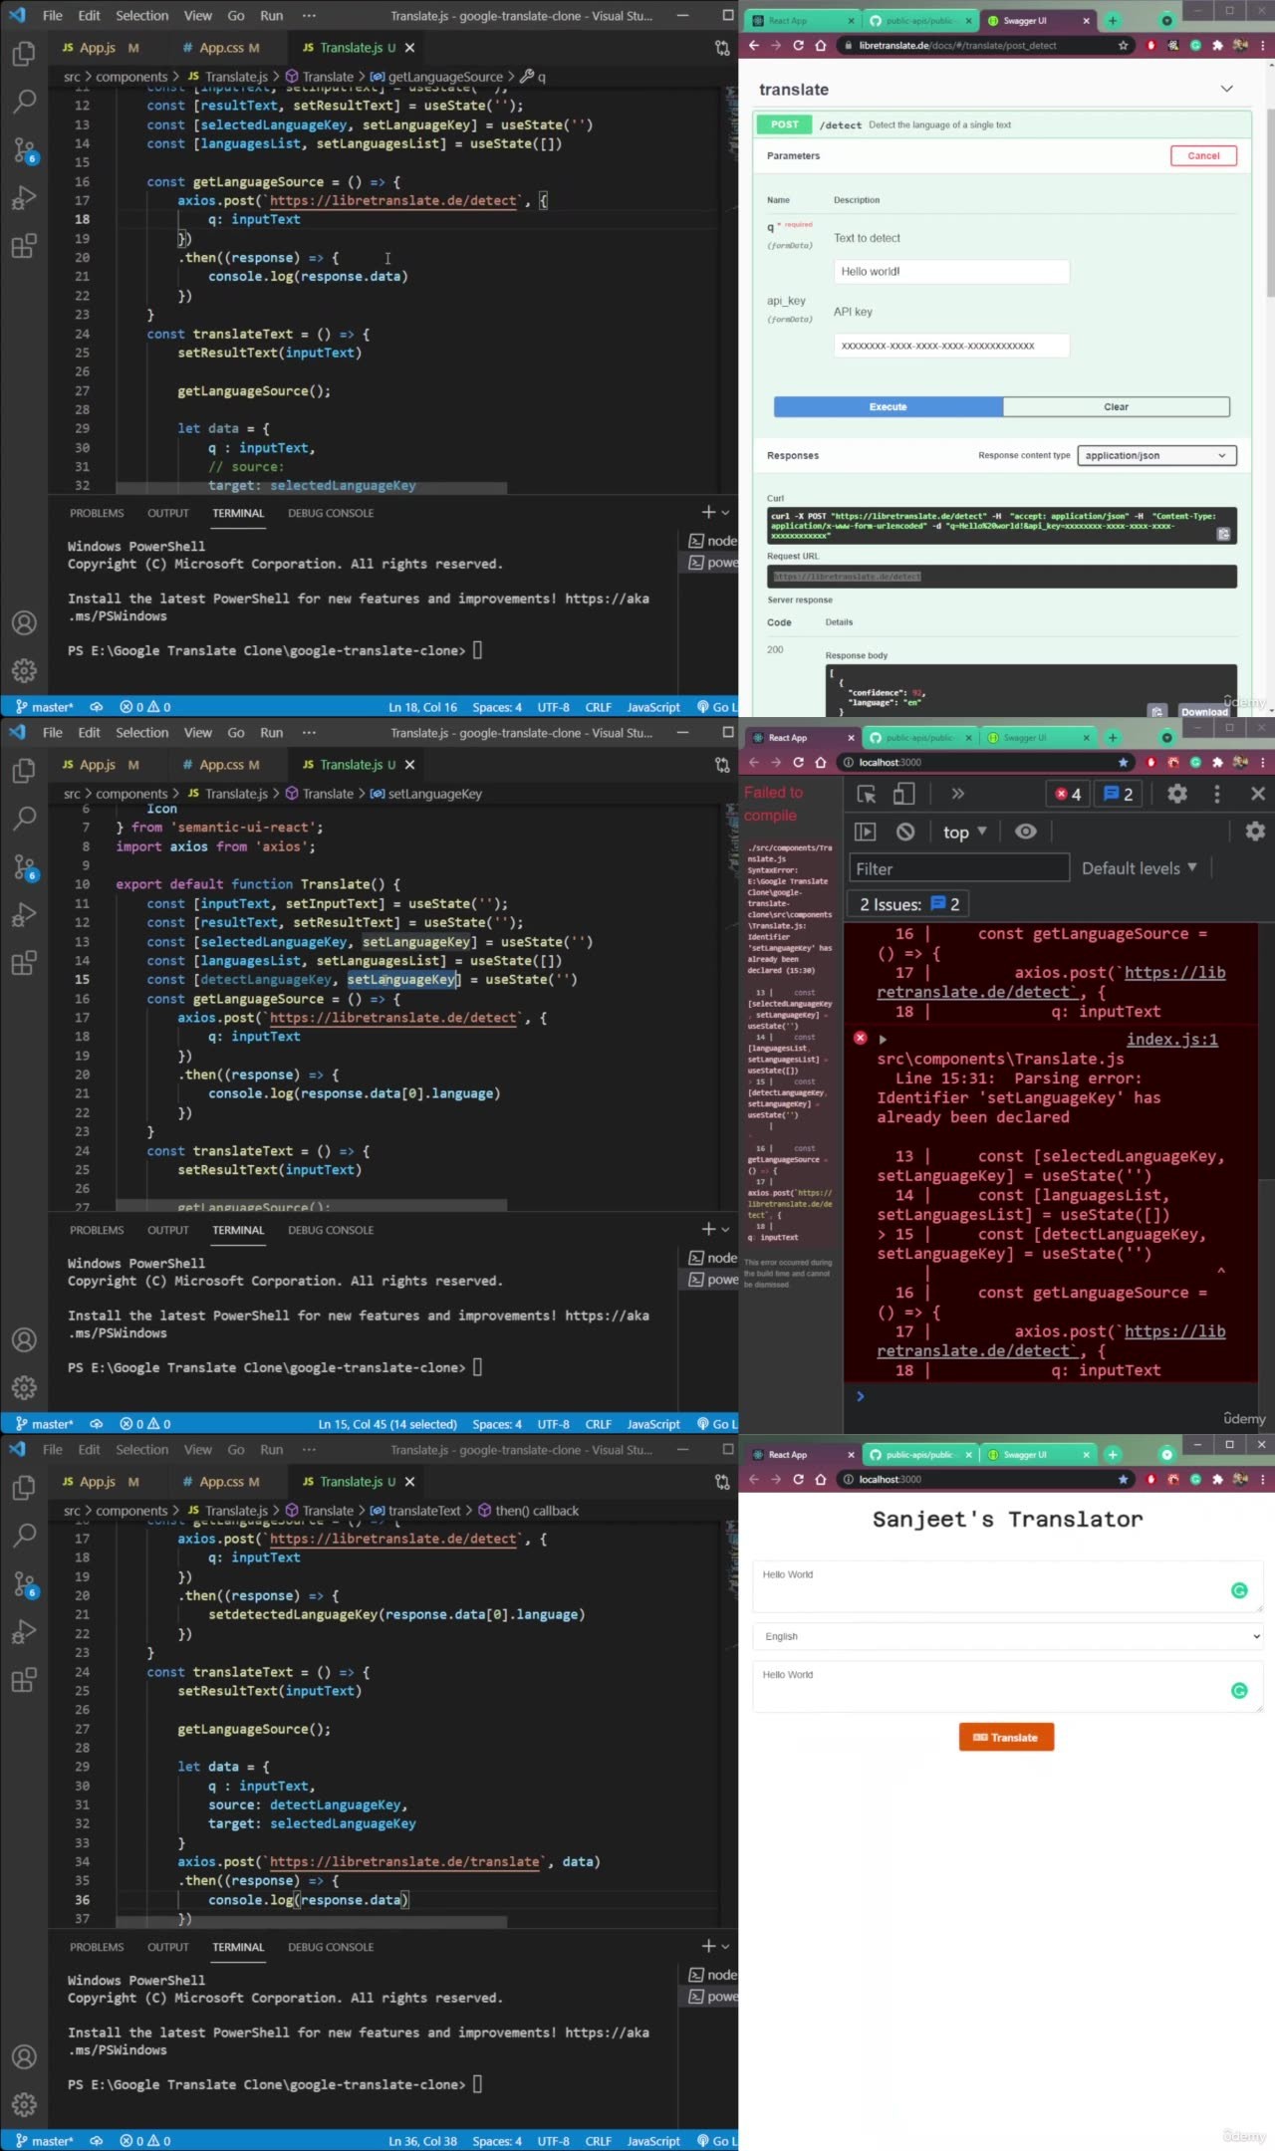The width and height of the screenshot is (1275, 2151).
Task: Open DevTools settings gear beside kebab menu
Action: pos(1177,794)
